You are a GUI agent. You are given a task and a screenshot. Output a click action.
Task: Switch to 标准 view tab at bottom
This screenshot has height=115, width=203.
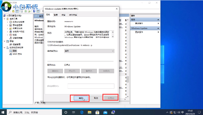tap(43, 103)
